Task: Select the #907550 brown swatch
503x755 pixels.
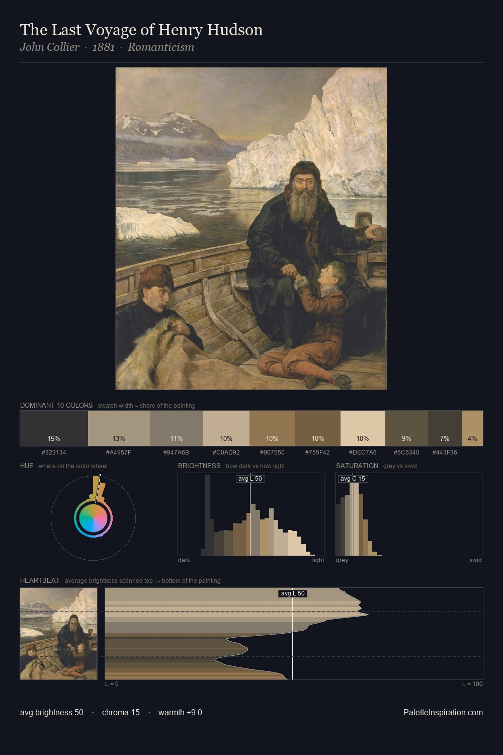Action: click(x=272, y=428)
